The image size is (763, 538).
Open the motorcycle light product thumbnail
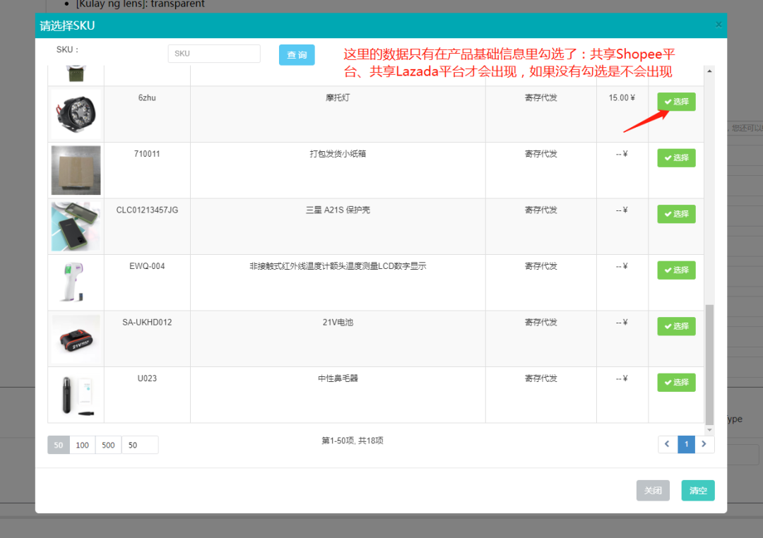[x=76, y=114]
